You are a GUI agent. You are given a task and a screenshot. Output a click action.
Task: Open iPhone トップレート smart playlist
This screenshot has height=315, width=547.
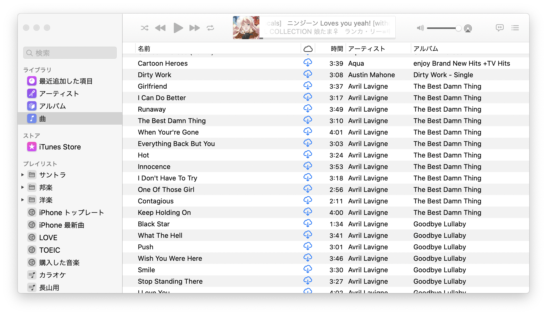point(70,213)
